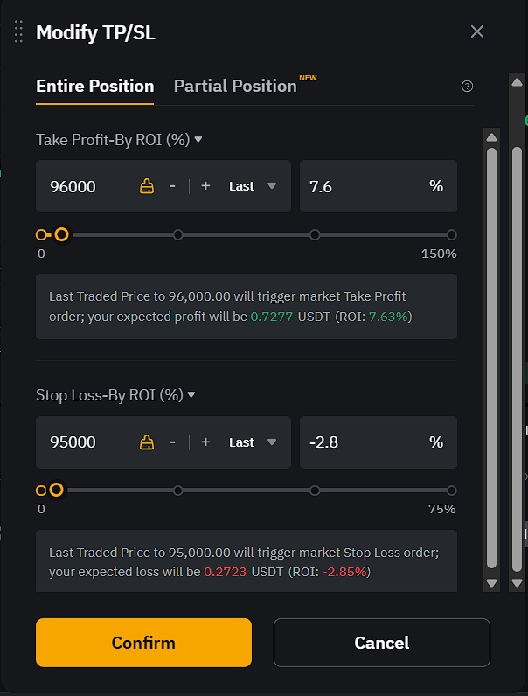The height and width of the screenshot is (696, 528).
Task: Decrease Stop Loss price with minus
Action: pyautogui.click(x=172, y=442)
